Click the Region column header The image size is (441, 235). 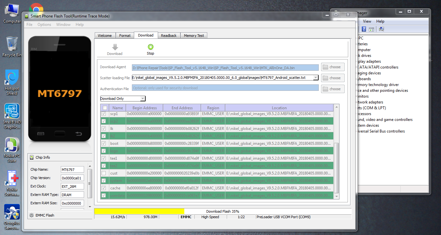(x=213, y=108)
